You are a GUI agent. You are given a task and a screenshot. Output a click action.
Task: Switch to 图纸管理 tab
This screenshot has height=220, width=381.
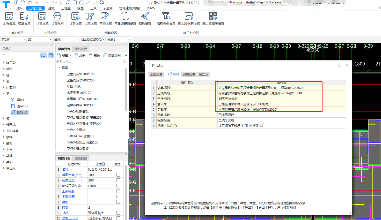[81, 49]
